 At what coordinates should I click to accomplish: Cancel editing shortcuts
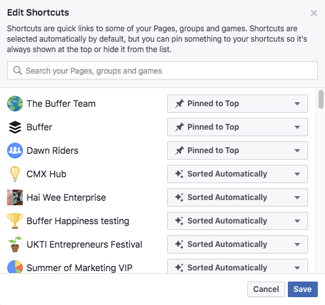pyautogui.click(x=266, y=289)
